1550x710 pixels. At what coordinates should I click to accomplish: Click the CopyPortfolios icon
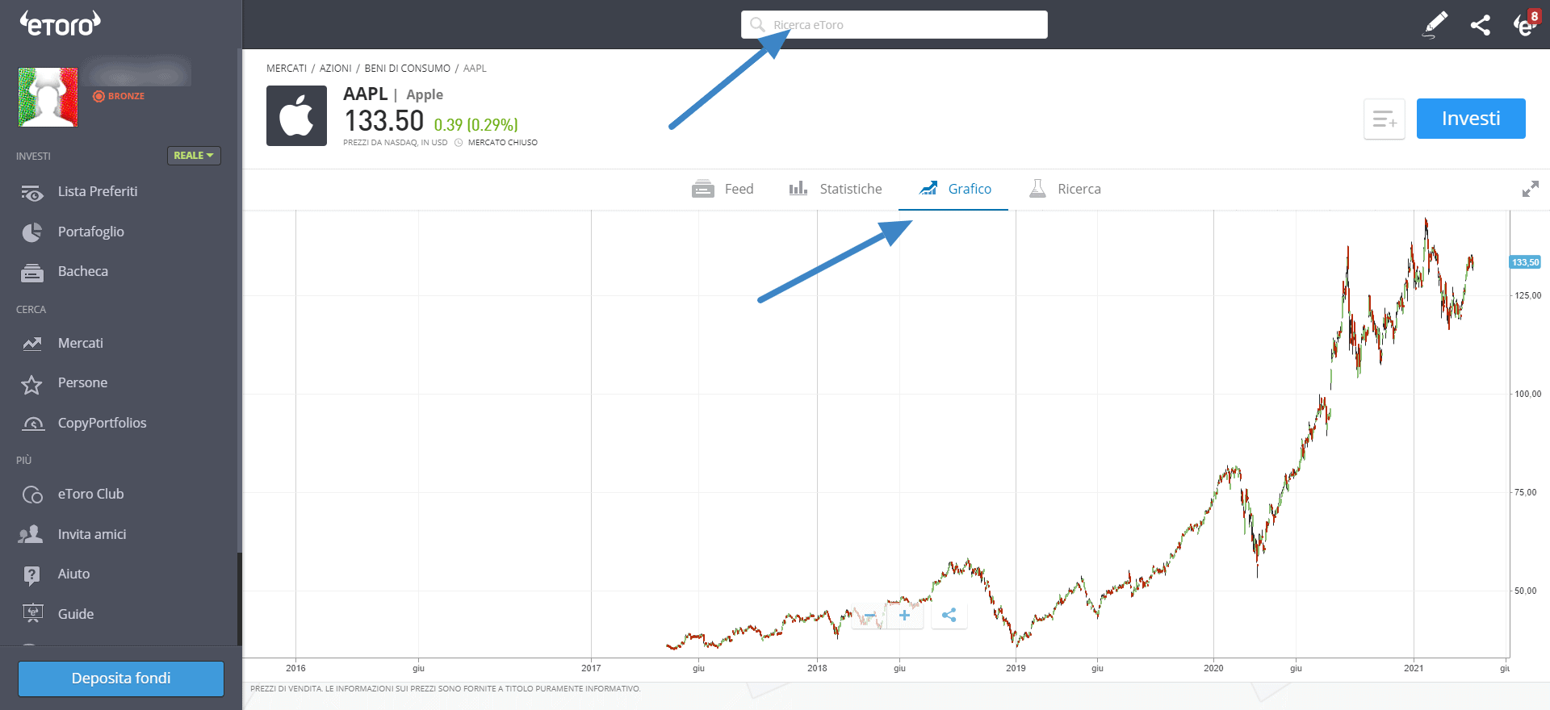pyautogui.click(x=33, y=424)
